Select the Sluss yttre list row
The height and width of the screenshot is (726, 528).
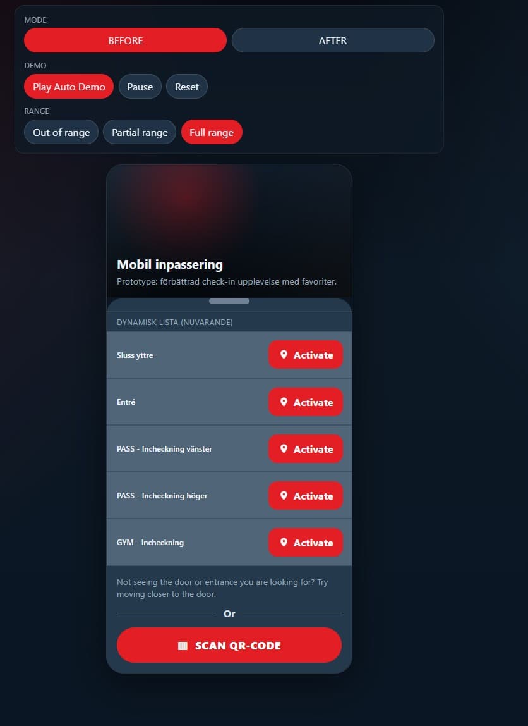[229, 355]
